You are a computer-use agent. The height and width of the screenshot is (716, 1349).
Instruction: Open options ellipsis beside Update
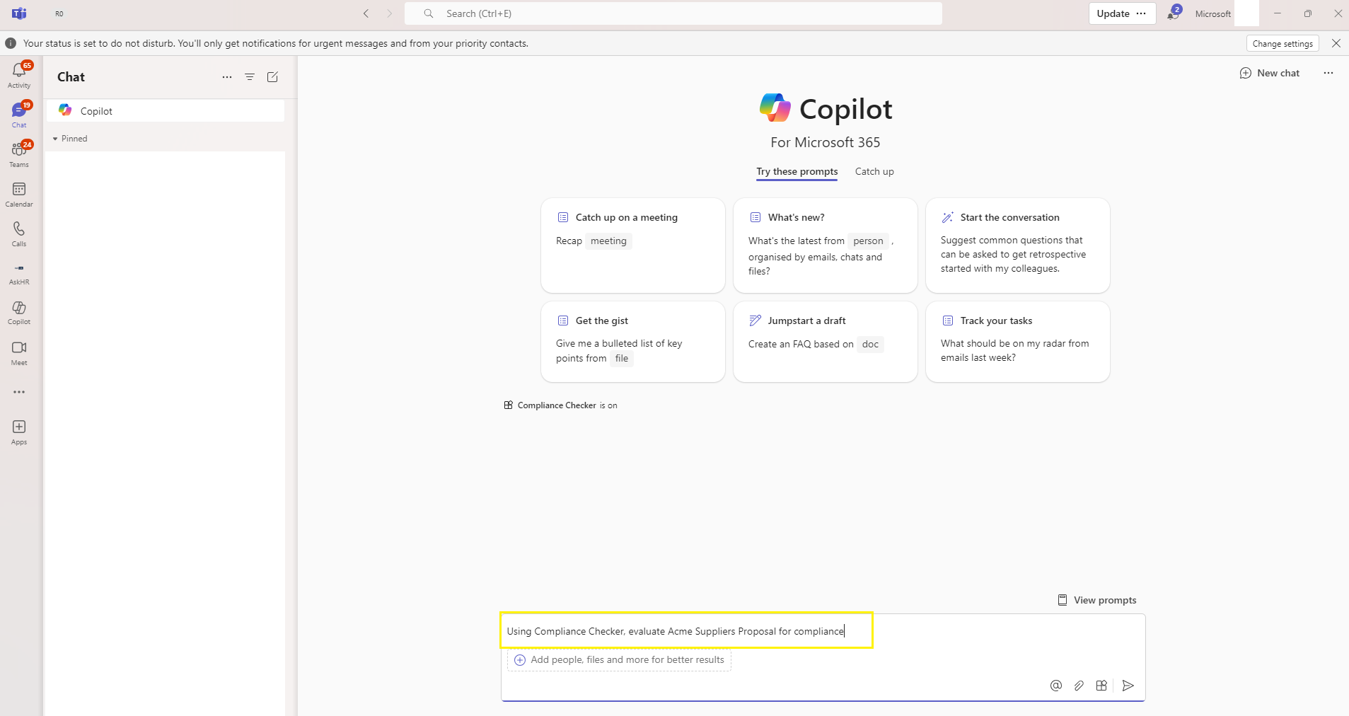[1141, 13]
